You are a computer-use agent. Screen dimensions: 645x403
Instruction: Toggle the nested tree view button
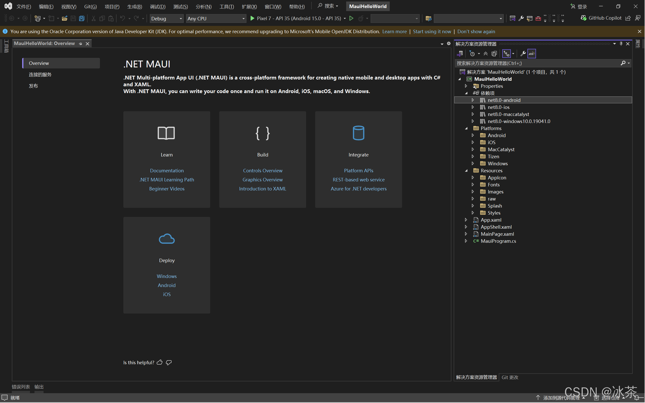coord(506,54)
